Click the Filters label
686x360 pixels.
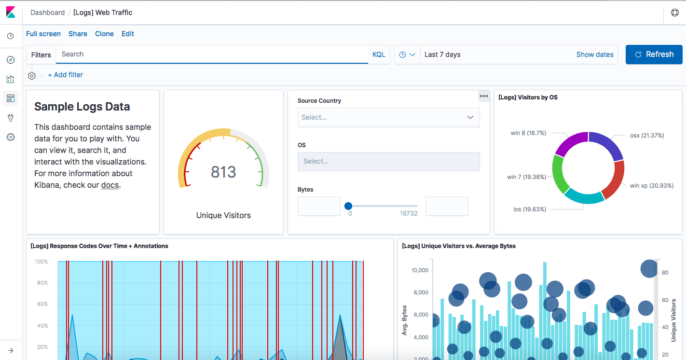click(x=41, y=55)
